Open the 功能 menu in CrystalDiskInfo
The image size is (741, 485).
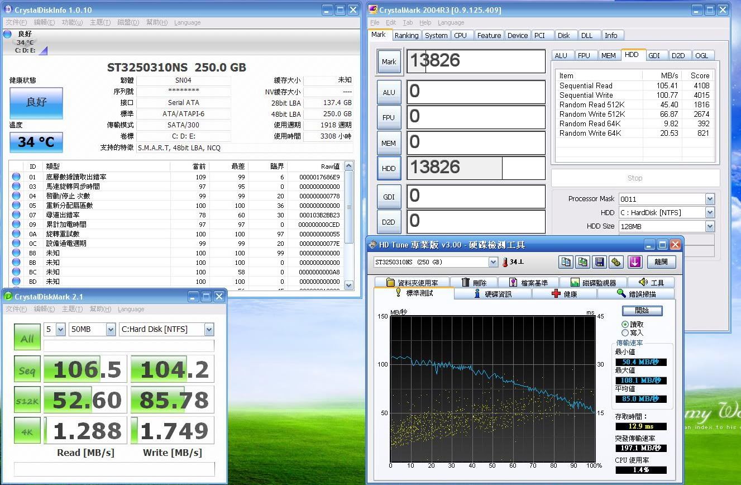(72, 22)
